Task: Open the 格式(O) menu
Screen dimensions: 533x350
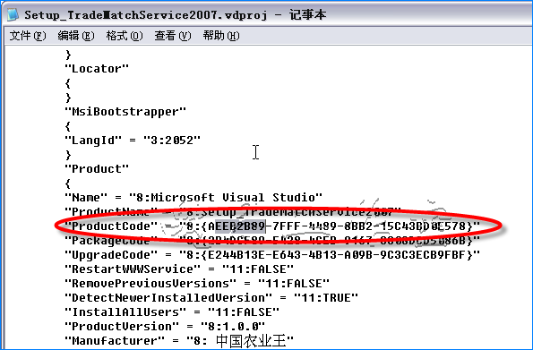Action: [x=125, y=35]
